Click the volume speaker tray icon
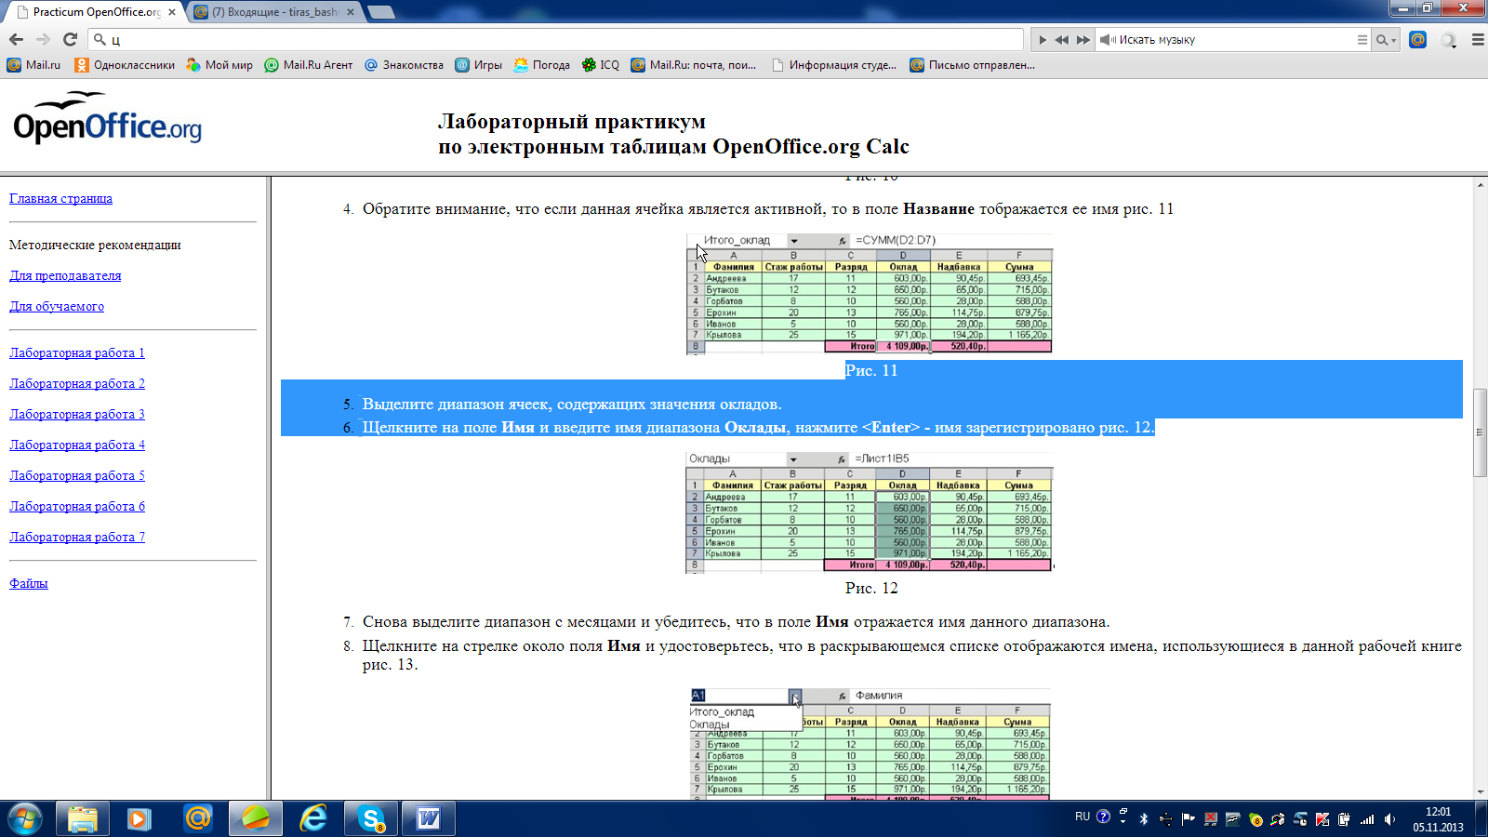The image size is (1488, 837). [1389, 819]
